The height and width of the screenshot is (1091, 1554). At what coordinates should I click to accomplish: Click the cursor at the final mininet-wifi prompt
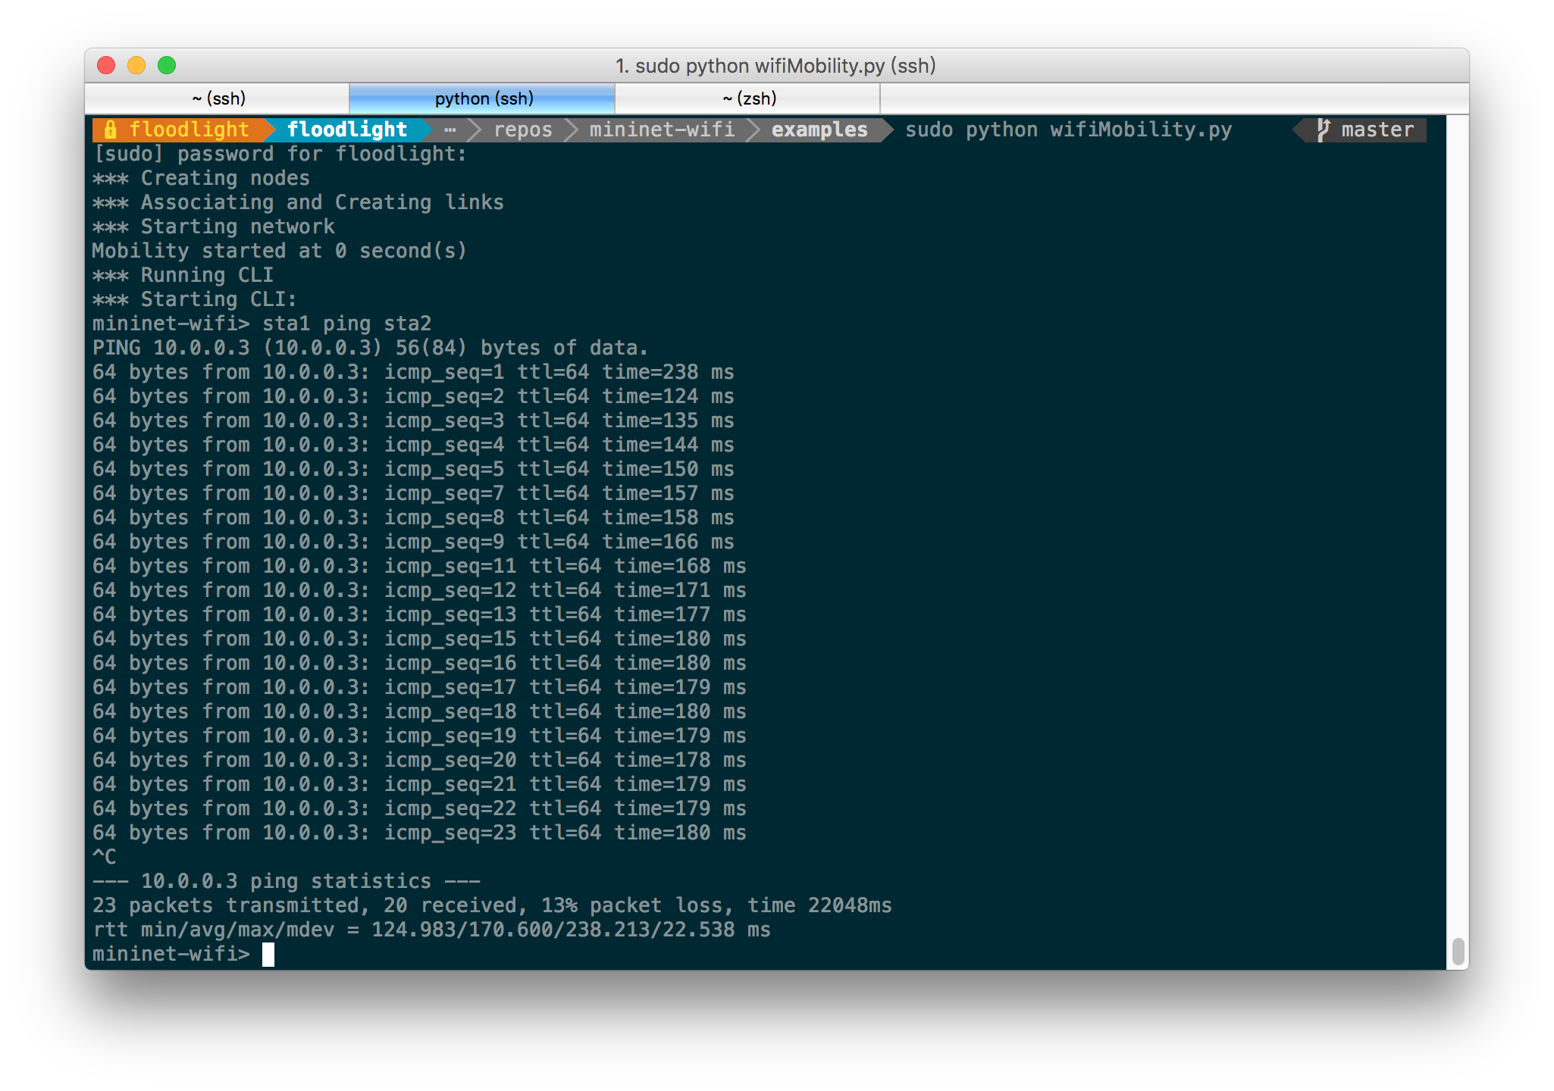click(x=268, y=955)
